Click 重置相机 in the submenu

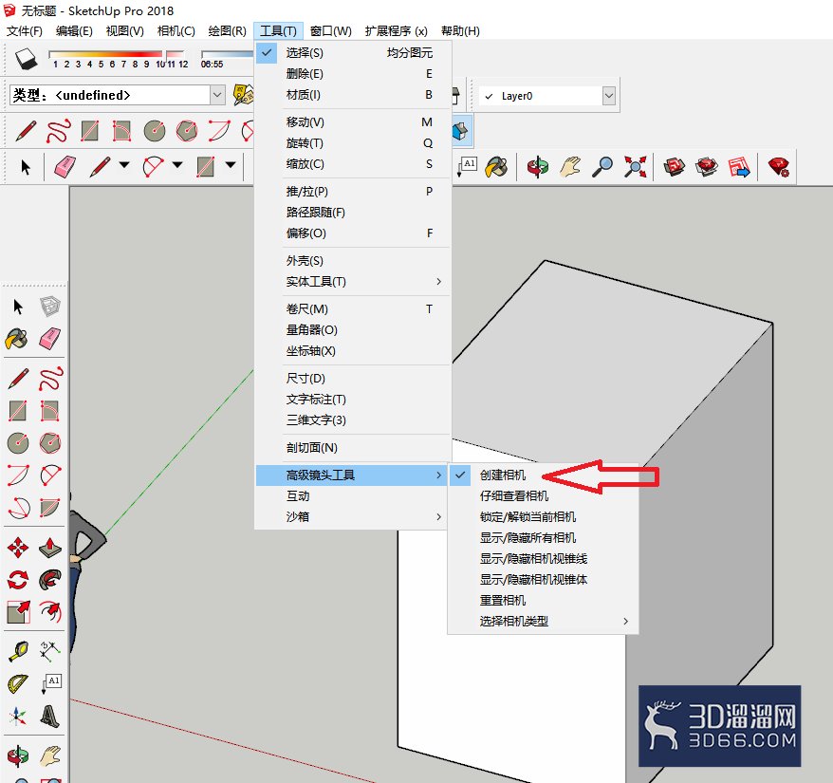click(x=543, y=600)
